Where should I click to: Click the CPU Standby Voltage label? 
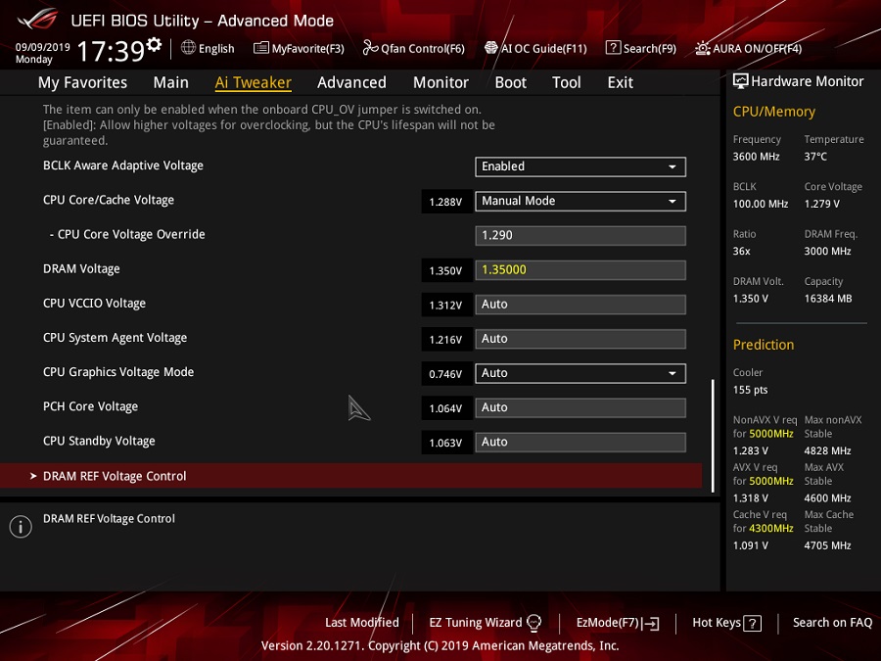coord(99,442)
